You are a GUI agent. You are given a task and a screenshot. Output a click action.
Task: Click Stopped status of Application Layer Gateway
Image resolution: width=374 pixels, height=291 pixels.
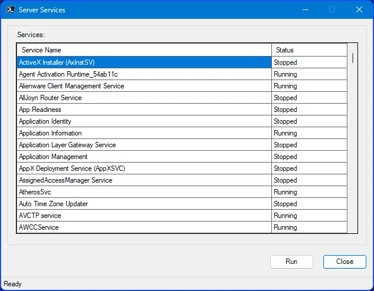click(x=309, y=145)
